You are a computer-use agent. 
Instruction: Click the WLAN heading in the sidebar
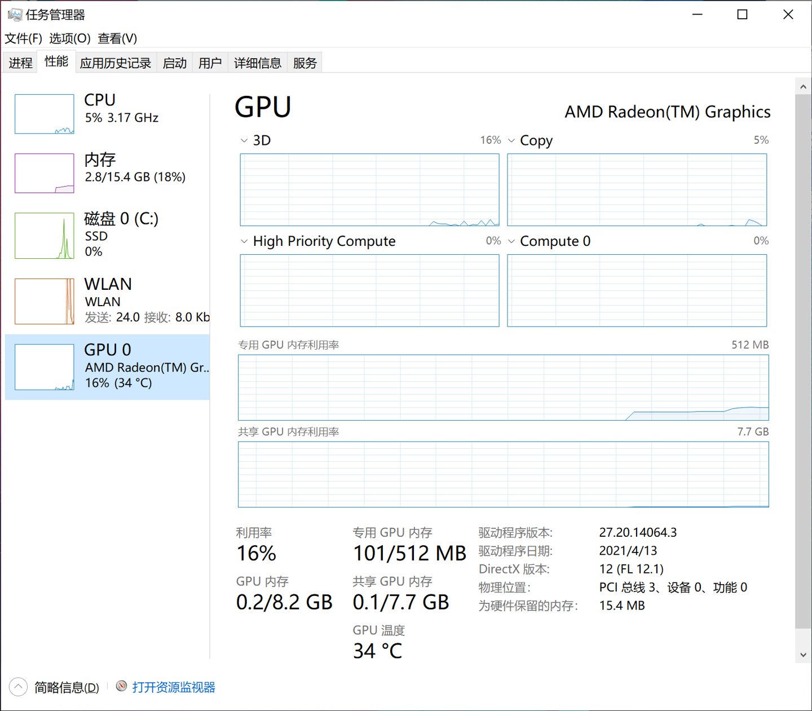[108, 284]
